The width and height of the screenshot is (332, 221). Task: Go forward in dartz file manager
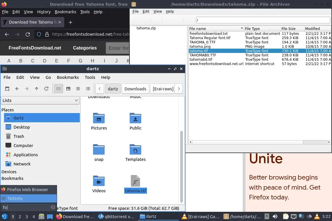coord(27,89)
